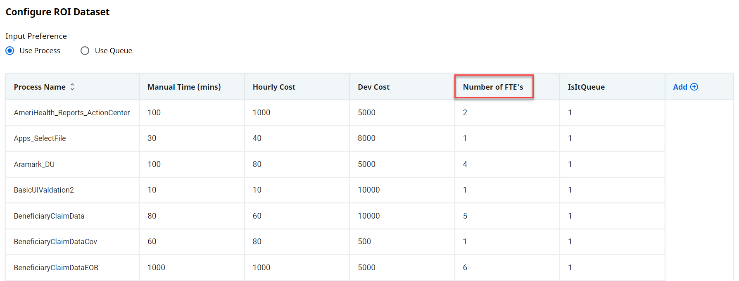Open the AmeriHealth_Reports_ActionCenter row
The height and width of the screenshot is (281, 739).
click(x=72, y=113)
